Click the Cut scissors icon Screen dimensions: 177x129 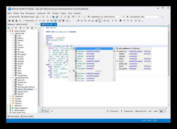(61, 17)
